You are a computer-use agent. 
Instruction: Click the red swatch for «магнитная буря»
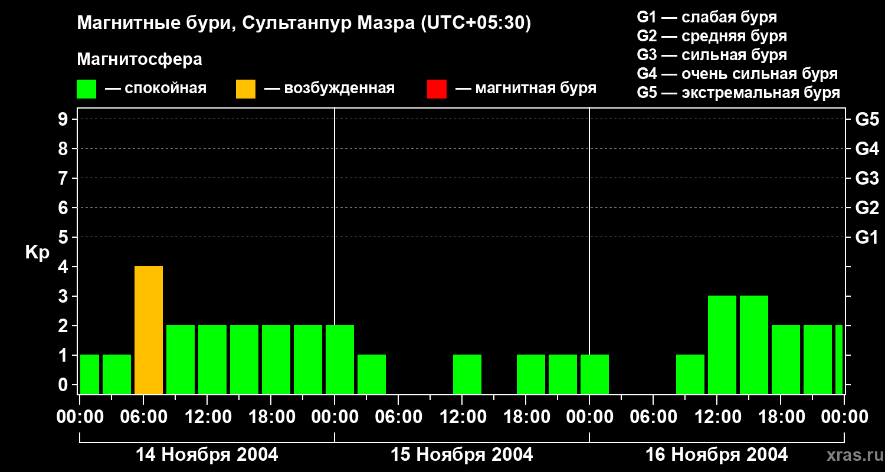[437, 88]
